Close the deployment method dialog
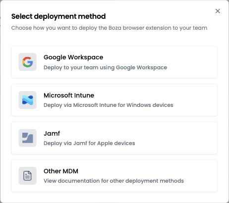Viewport: 229px width, 203px height. 218,11
